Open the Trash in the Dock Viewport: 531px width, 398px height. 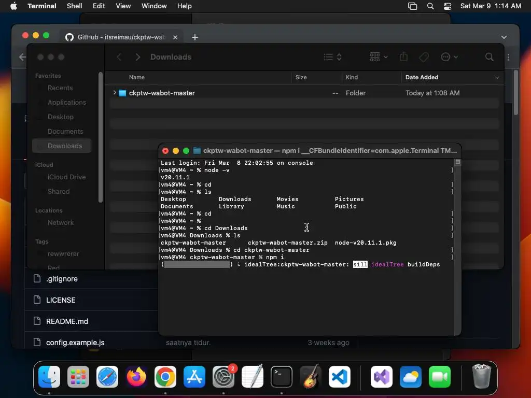[x=481, y=376]
